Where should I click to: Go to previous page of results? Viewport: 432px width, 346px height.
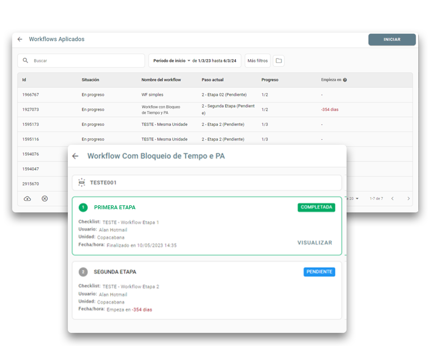(x=392, y=199)
